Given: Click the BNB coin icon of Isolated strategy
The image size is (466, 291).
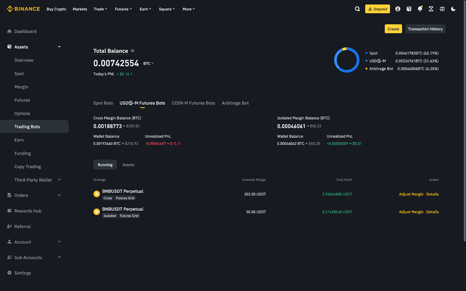Looking at the screenshot, I should pyautogui.click(x=97, y=212).
